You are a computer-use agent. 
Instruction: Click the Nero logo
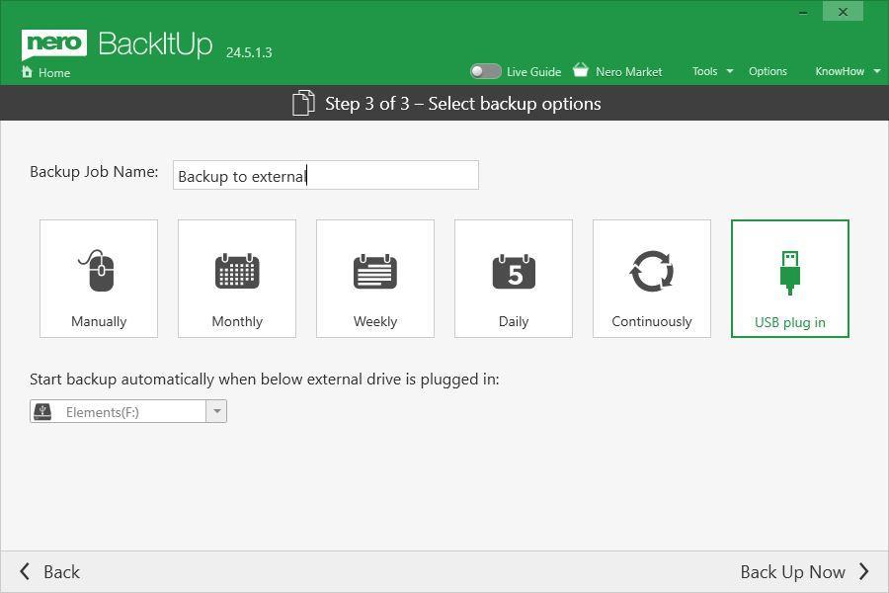point(54,43)
